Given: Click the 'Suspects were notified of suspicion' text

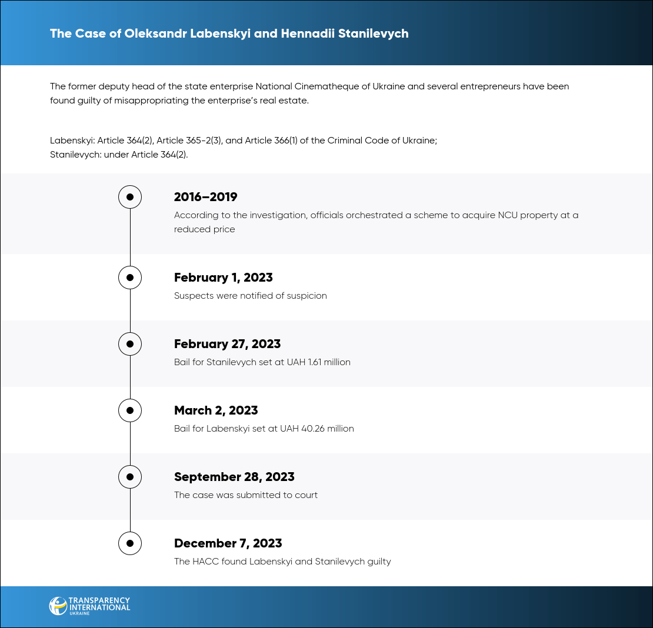Looking at the screenshot, I should point(250,296).
